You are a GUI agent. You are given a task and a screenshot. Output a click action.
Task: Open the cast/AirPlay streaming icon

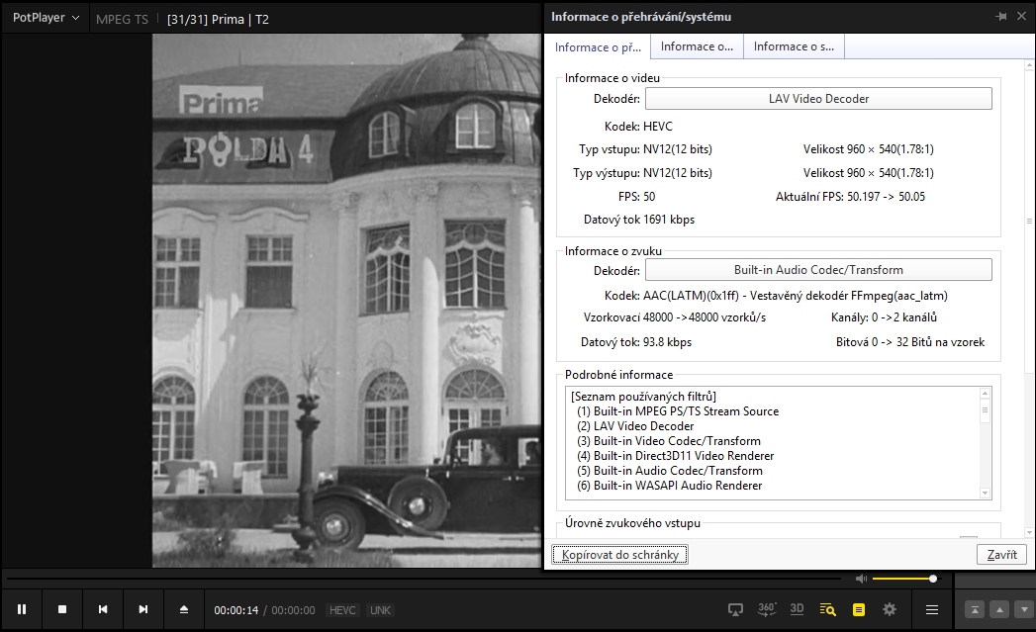735,609
